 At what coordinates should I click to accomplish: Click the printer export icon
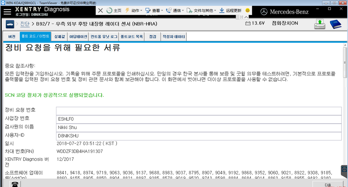[320, 24]
